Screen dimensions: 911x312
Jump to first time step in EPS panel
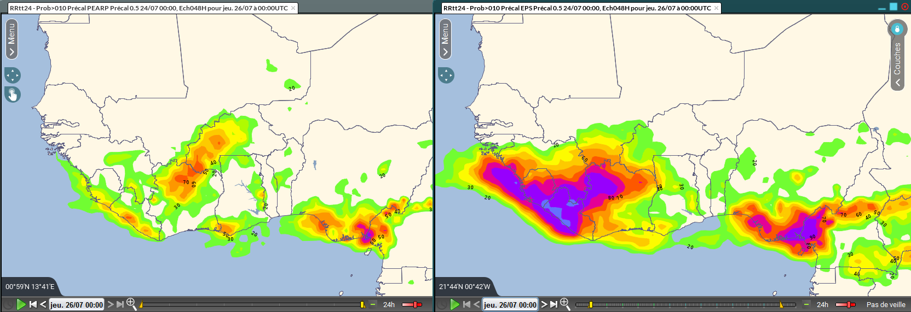(466, 304)
